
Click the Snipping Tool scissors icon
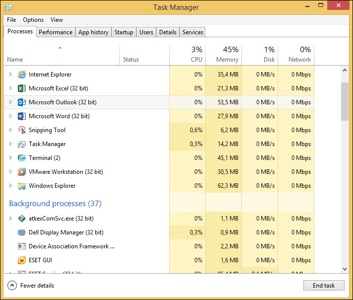coord(22,130)
